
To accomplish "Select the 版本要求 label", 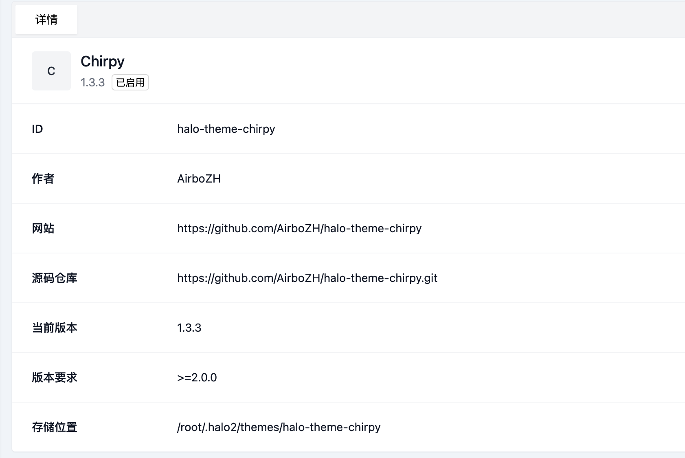I will [55, 377].
